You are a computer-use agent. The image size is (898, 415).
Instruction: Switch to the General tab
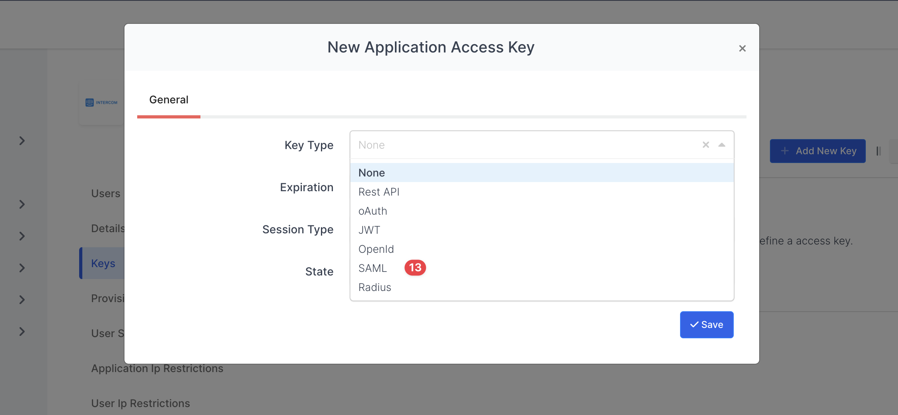(169, 100)
